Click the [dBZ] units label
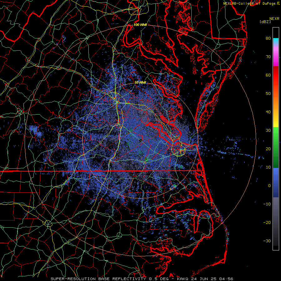 click(x=265, y=22)
